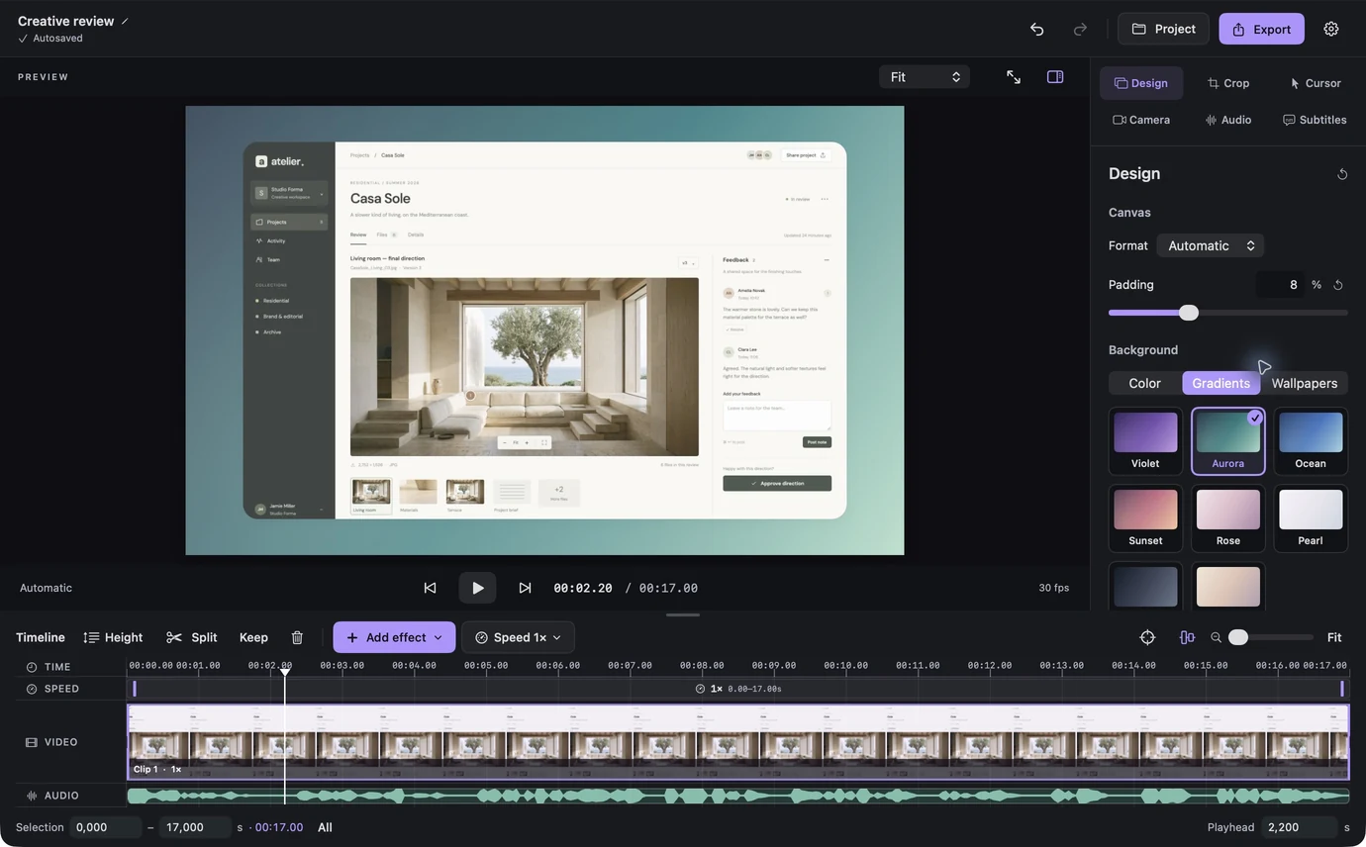Click the Playhead time input field
1366x847 pixels.
point(1299,827)
